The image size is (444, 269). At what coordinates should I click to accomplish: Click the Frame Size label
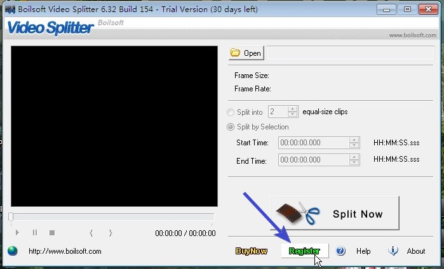pyautogui.click(x=252, y=75)
